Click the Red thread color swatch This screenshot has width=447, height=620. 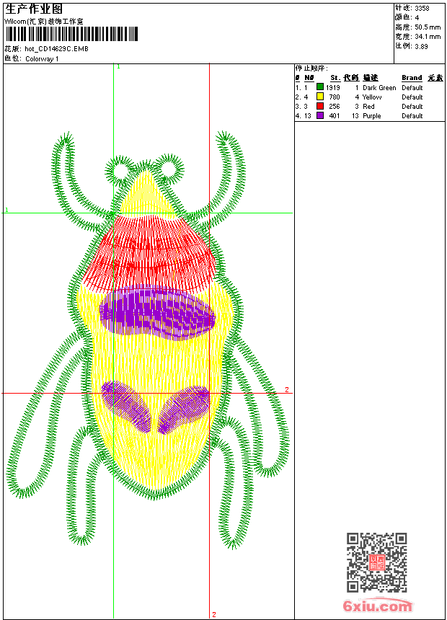pyautogui.click(x=320, y=106)
